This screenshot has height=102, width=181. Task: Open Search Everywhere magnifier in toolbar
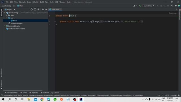pos(172,6)
